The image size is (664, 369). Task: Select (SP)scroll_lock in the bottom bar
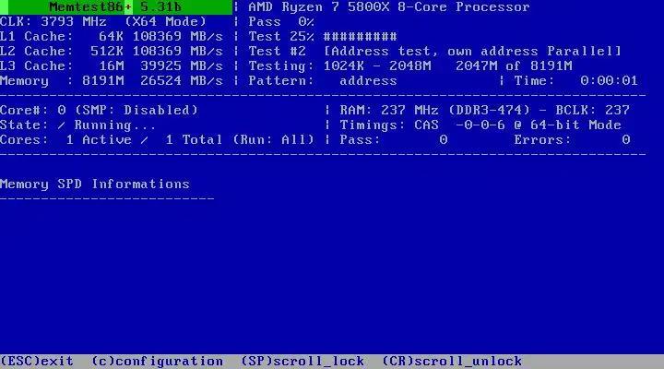tap(302, 362)
